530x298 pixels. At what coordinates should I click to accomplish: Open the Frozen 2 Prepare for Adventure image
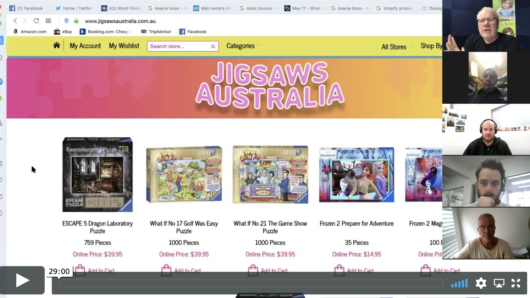point(357,175)
